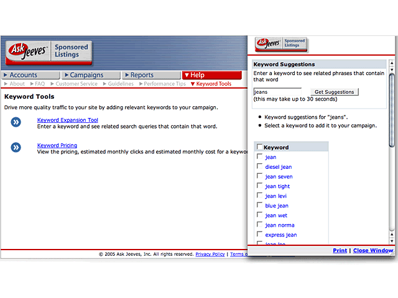
Task: Open the Reports menu tab
Action: [x=151, y=75]
